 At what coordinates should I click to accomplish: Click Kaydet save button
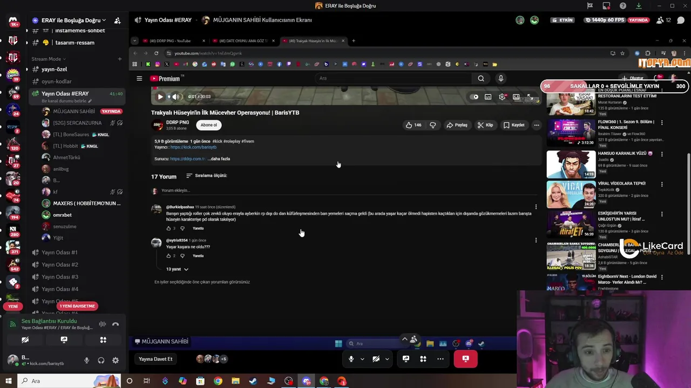click(x=514, y=125)
